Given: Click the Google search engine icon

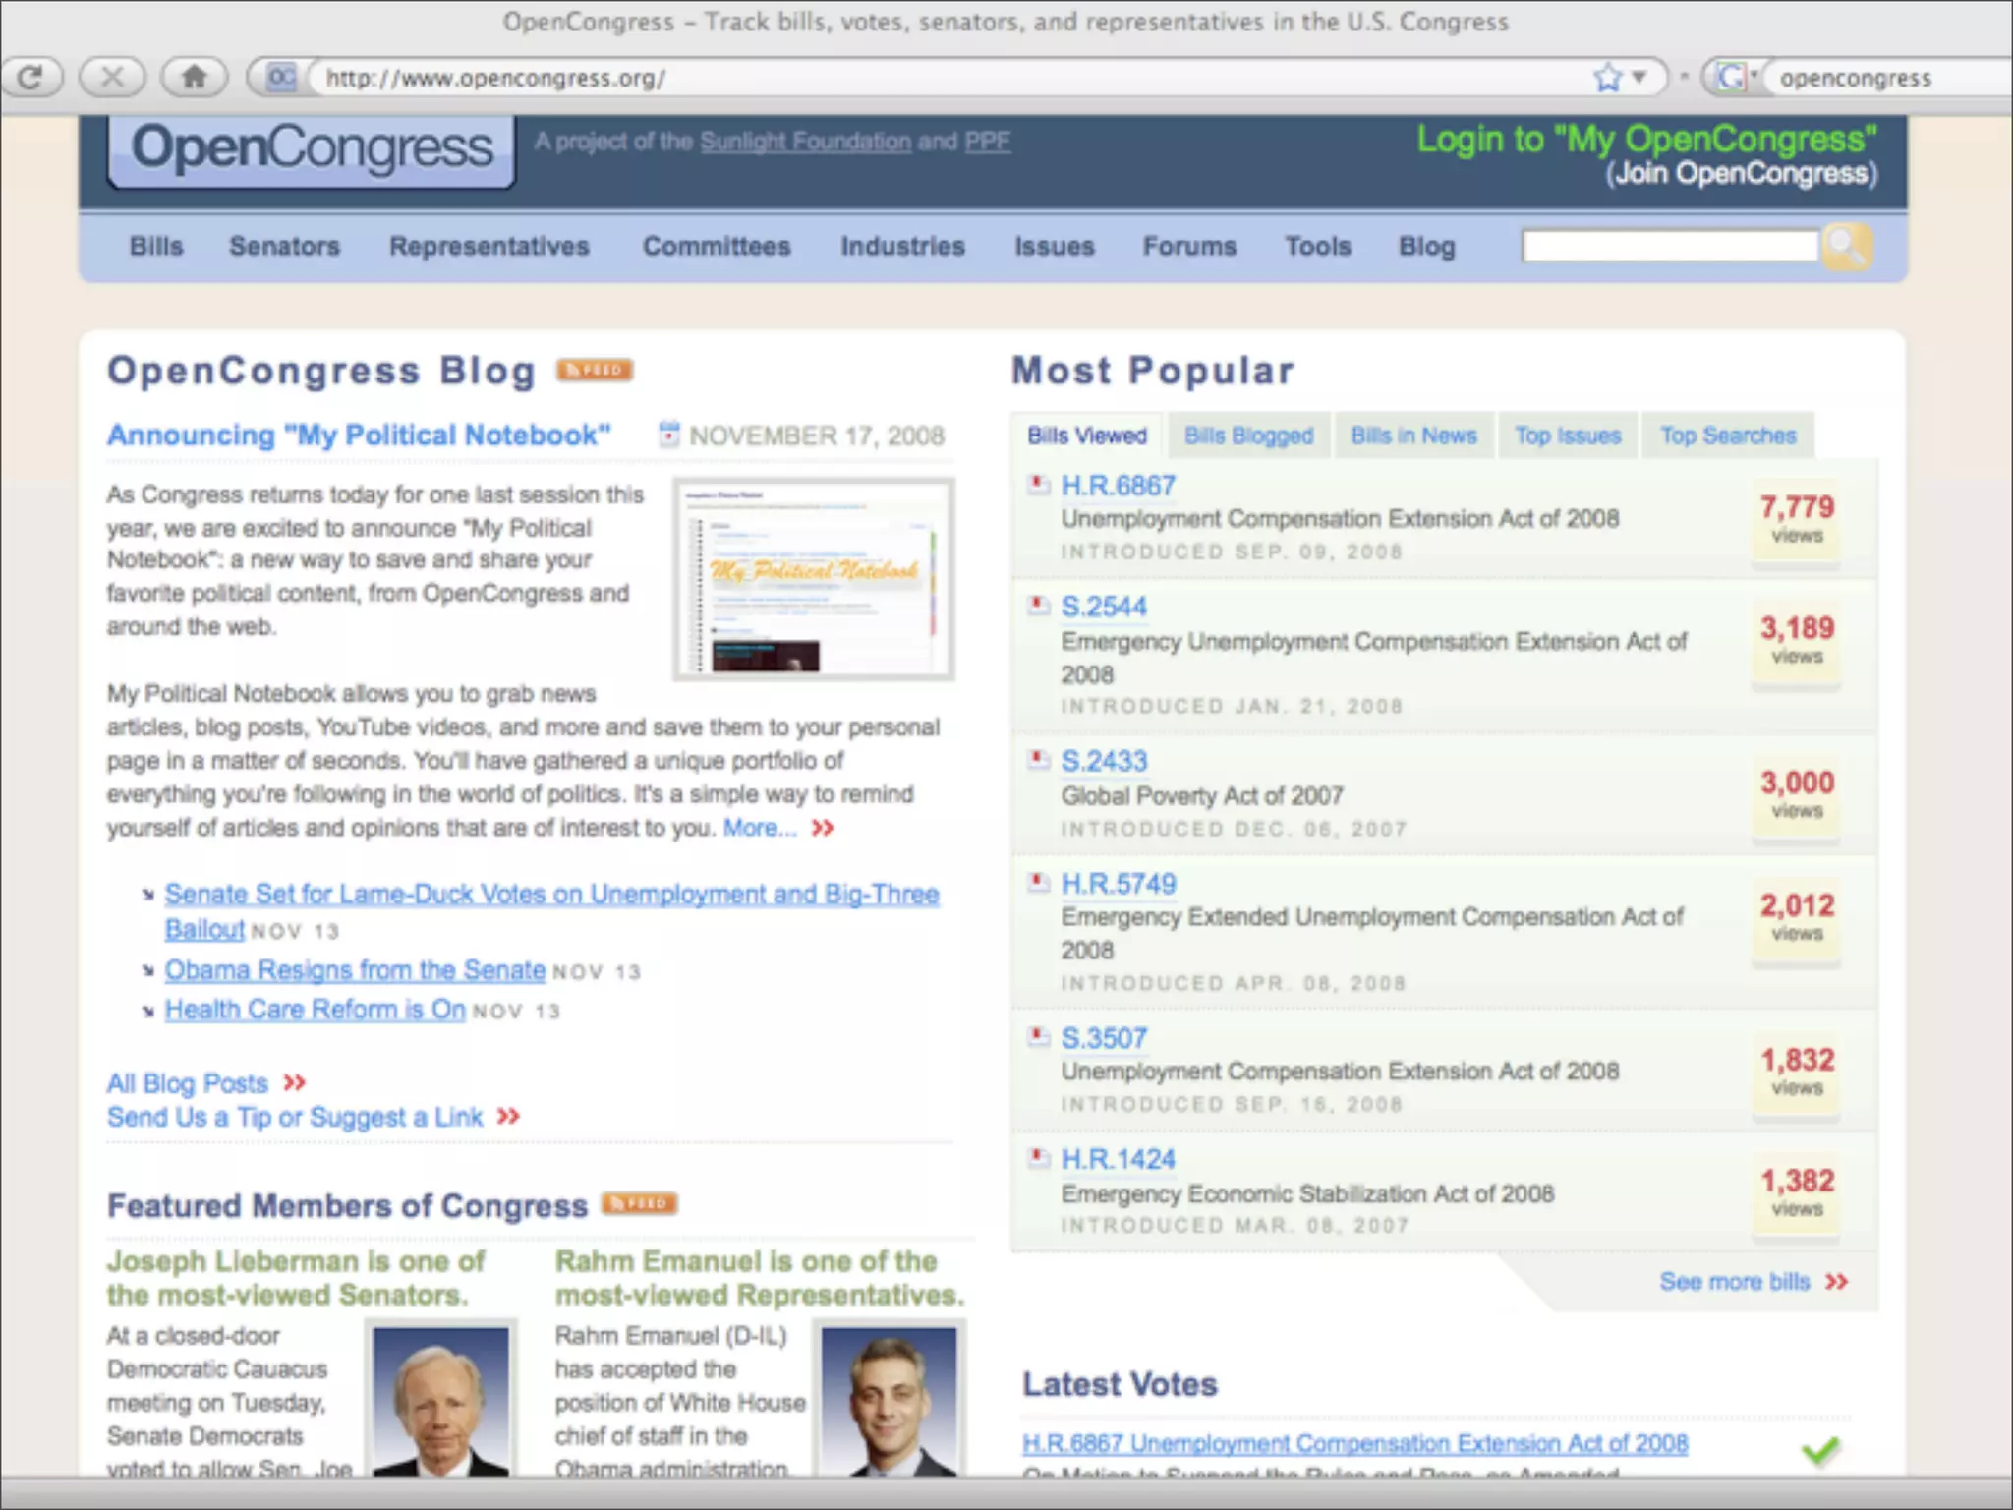Looking at the screenshot, I should (x=1732, y=77).
